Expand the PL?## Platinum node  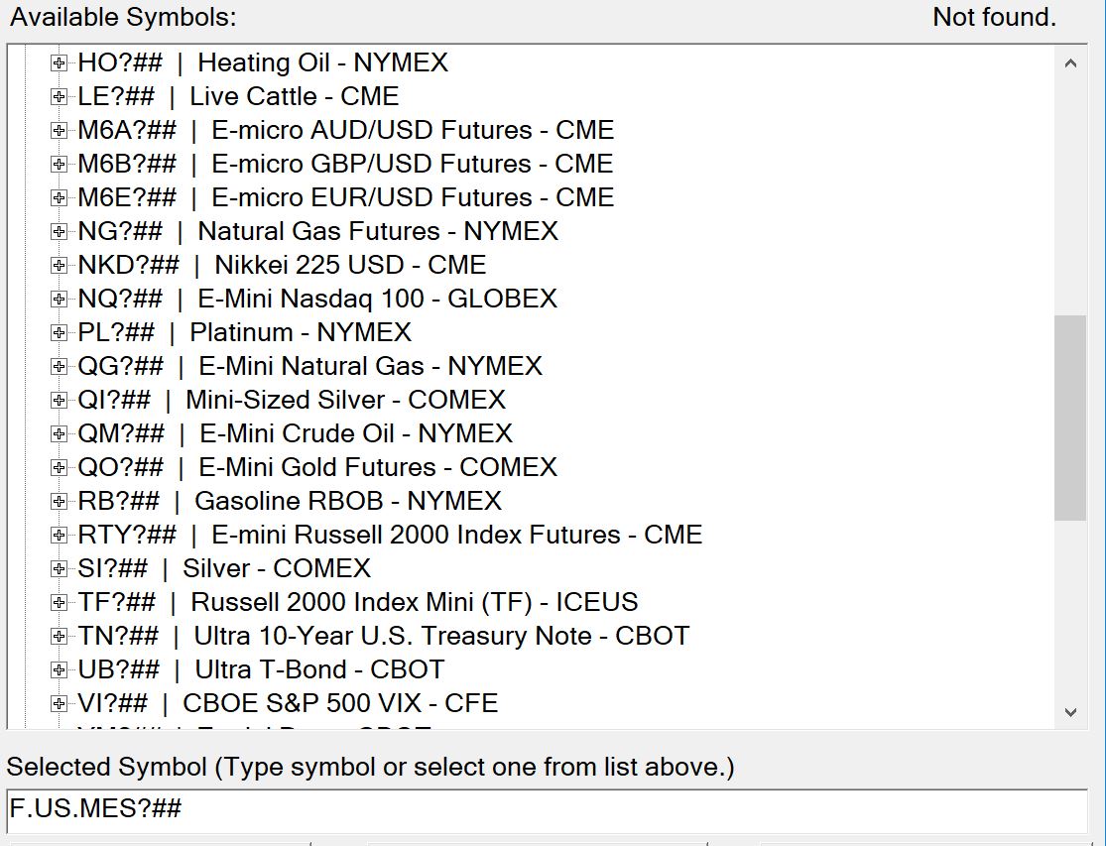point(60,333)
